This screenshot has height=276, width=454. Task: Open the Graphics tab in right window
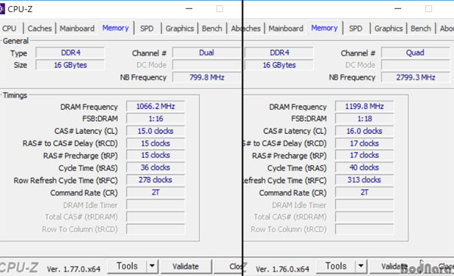388,28
